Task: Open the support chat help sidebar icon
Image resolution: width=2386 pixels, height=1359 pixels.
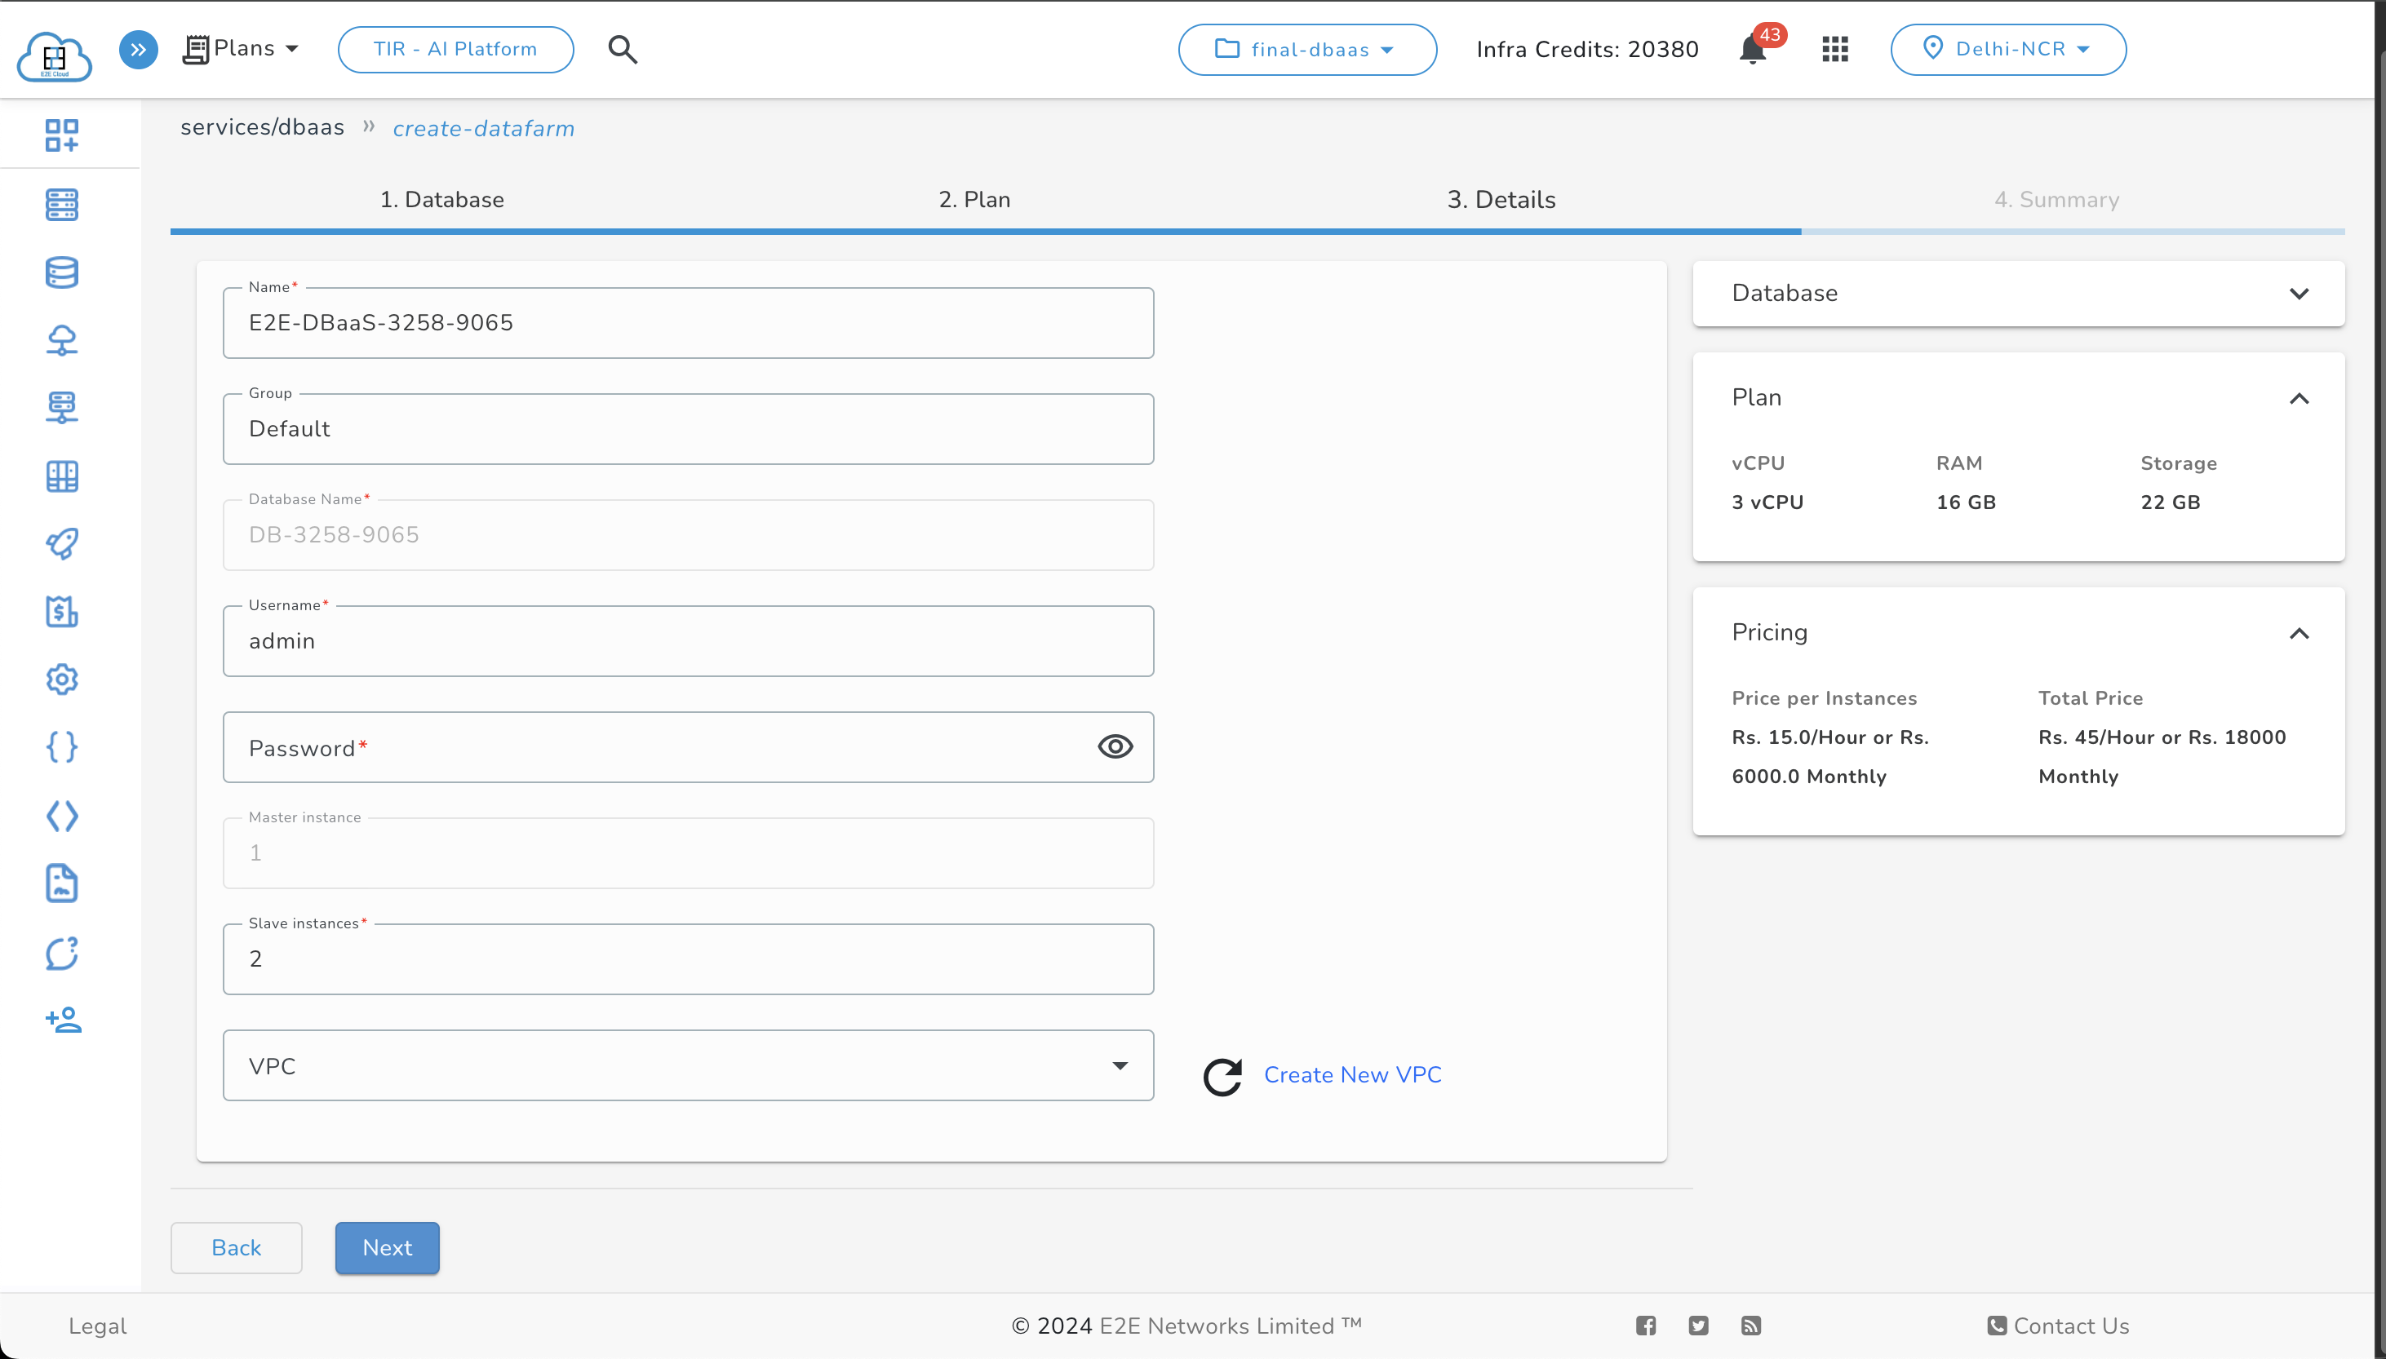Action: (62, 953)
